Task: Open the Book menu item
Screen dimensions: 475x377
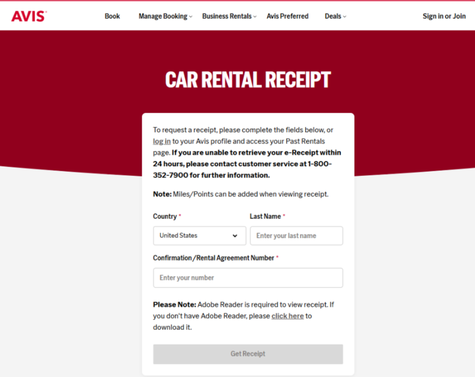Action: (112, 16)
